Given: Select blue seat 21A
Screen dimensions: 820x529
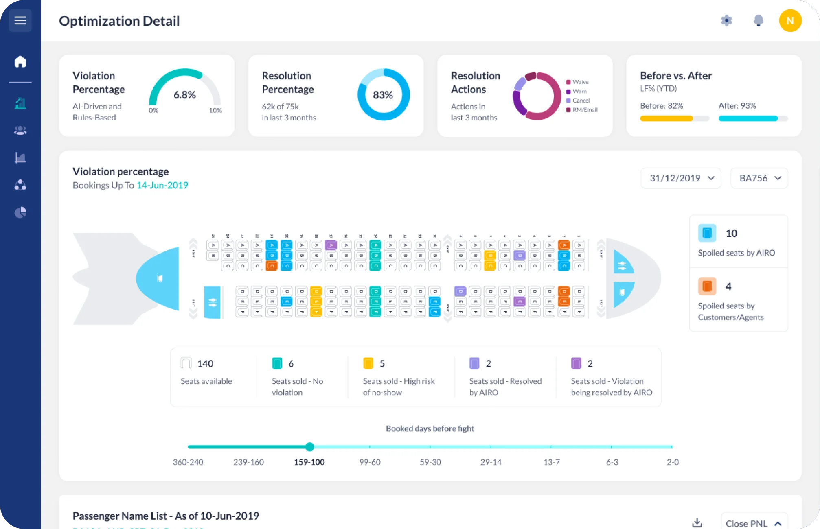Looking at the screenshot, I should [272, 245].
